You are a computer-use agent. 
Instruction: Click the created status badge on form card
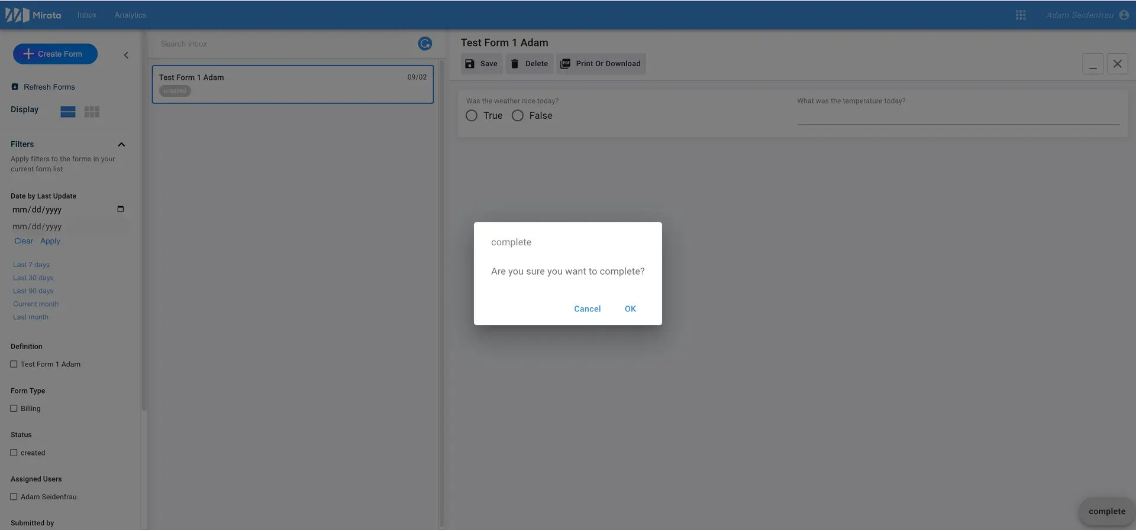pyautogui.click(x=175, y=91)
